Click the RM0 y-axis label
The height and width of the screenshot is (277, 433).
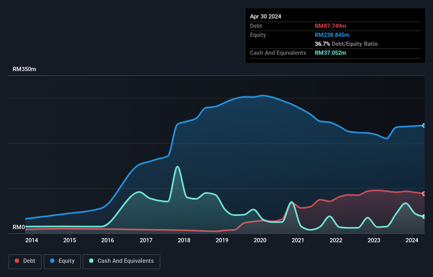coord(18,227)
